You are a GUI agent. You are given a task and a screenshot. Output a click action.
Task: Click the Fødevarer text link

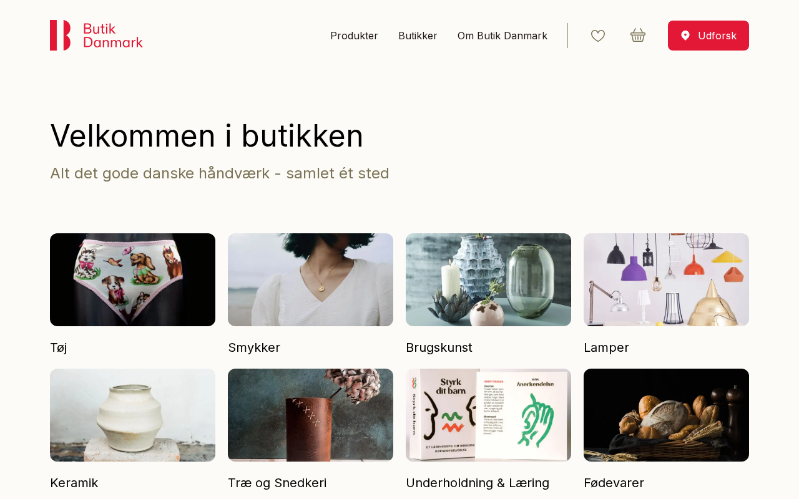(614, 483)
